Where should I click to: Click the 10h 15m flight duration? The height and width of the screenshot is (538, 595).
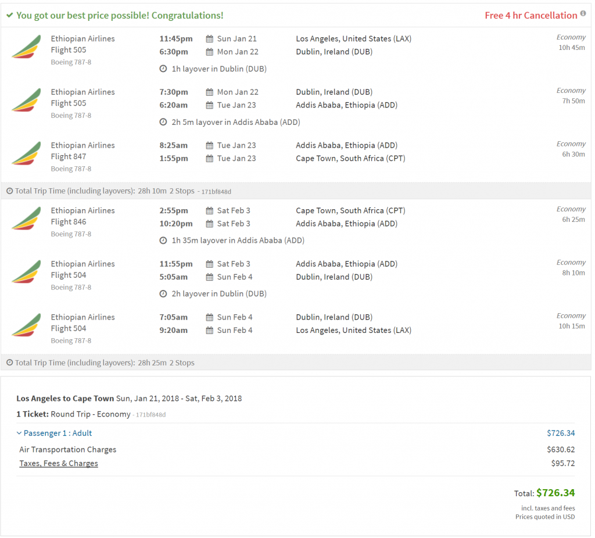coord(572,326)
